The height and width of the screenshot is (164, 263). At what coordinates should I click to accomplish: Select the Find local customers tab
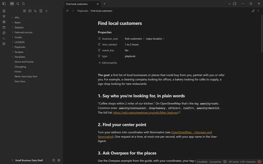77,4
